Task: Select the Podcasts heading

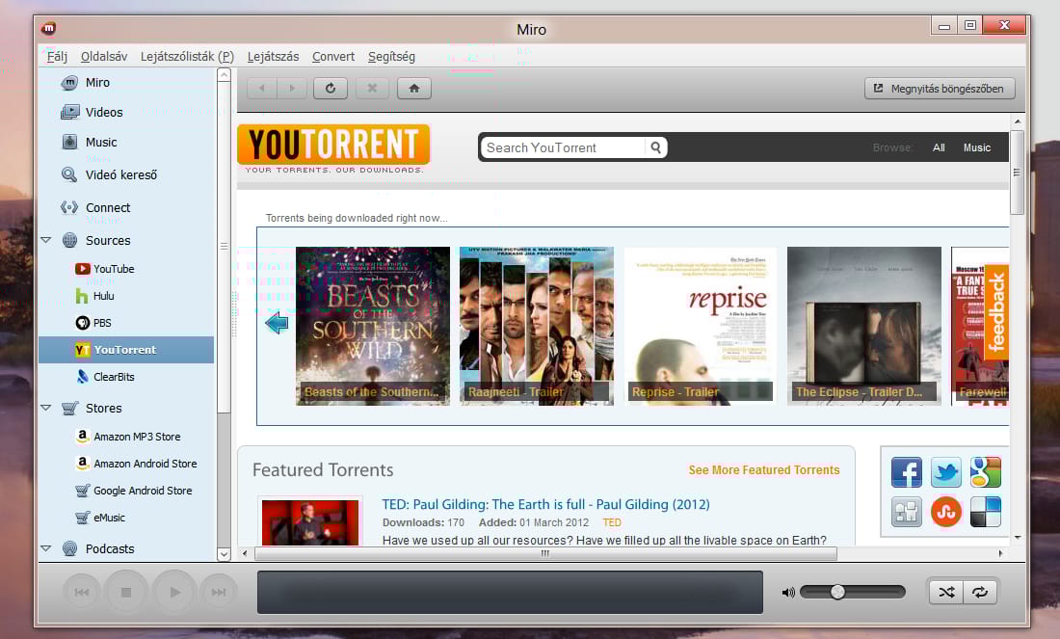Action: click(110, 548)
